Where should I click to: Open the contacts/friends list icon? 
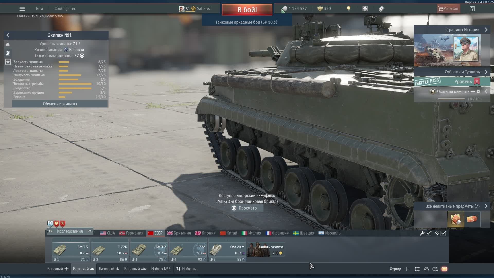pyautogui.click(x=426, y=269)
